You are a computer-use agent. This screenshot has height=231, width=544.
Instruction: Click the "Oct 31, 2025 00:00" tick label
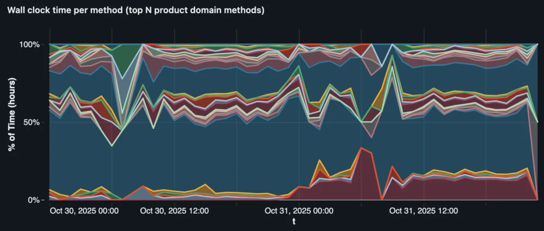[299, 211]
